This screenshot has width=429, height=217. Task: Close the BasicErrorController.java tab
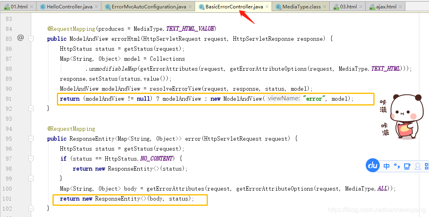(267, 6)
